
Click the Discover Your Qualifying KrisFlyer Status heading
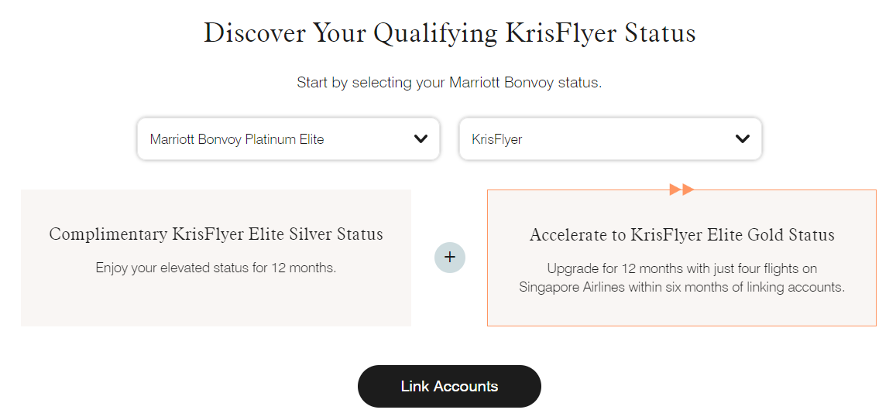coord(450,32)
